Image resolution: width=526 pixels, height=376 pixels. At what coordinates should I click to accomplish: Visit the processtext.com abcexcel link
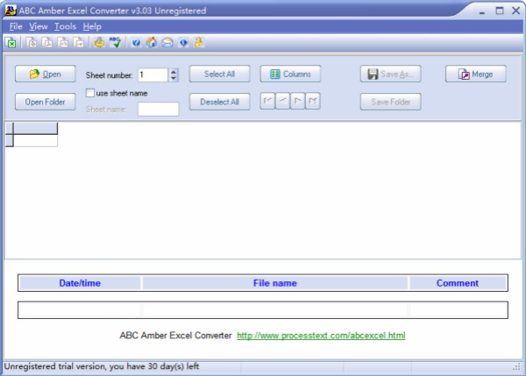(x=321, y=336)
